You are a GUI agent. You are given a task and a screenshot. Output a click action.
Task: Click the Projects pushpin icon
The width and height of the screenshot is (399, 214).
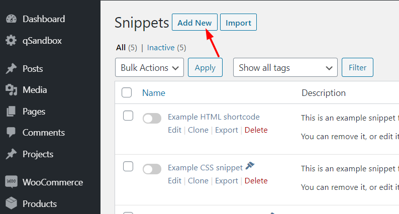[11, 154]
